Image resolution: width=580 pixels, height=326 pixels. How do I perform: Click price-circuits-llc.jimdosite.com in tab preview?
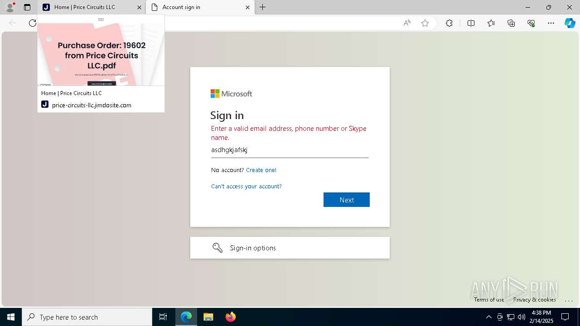92,105
